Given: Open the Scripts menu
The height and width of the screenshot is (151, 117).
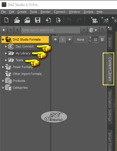Looking at the screenshot, I should pos(88,12).
